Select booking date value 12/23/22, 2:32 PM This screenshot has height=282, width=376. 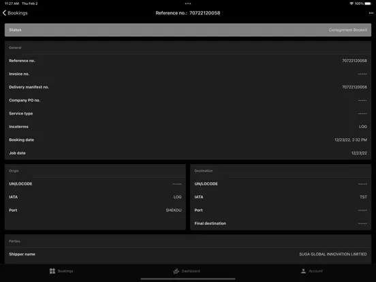tap(351, 140)
